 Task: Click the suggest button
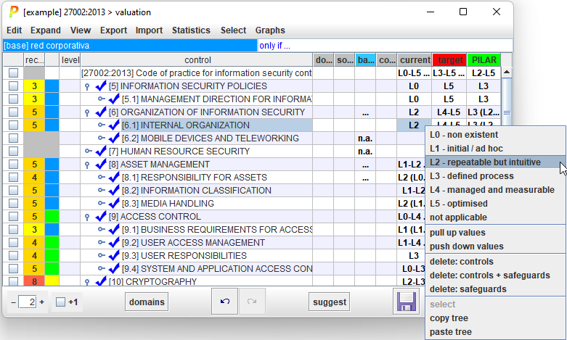click(x=330, y=302)
